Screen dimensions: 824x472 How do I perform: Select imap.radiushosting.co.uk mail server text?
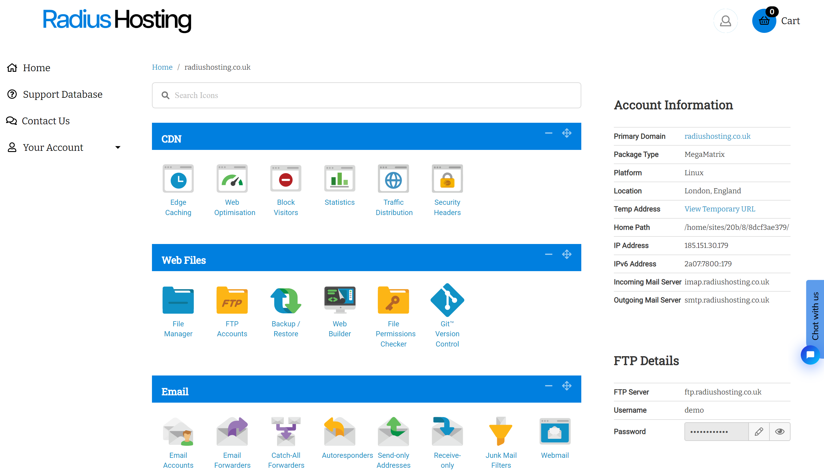[727, 282]
